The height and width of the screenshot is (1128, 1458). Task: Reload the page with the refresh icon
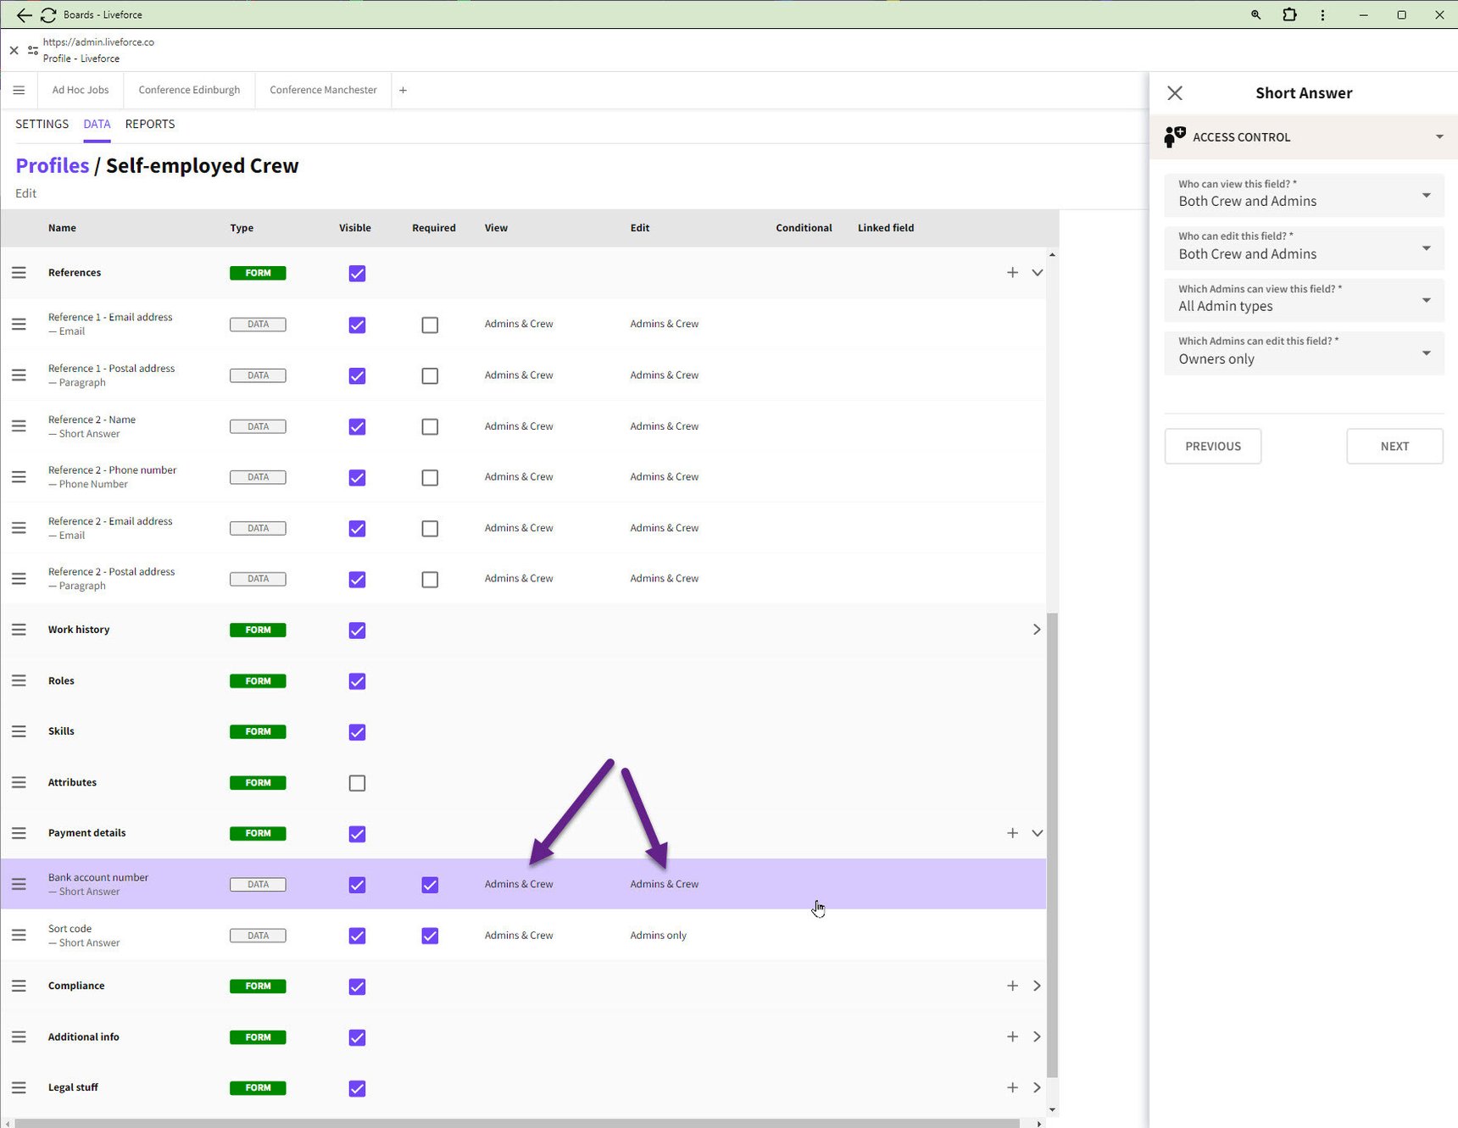(48, 14)
